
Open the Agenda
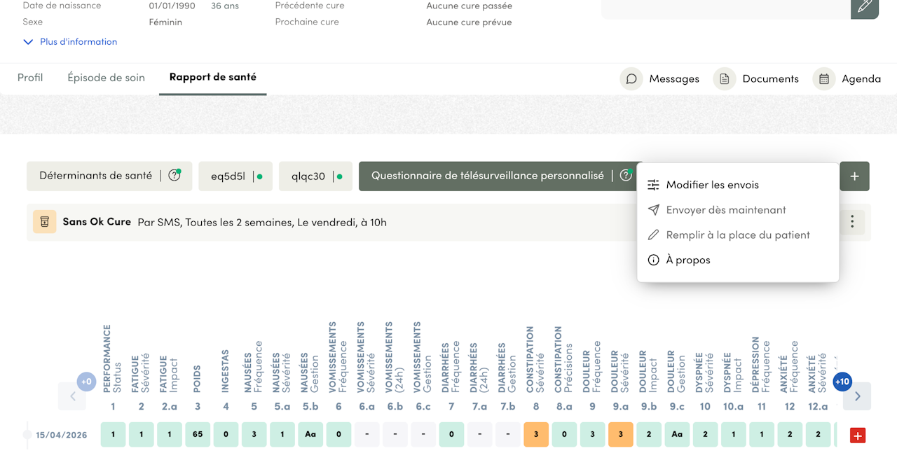pyautogui.click(x=847, y=78)
